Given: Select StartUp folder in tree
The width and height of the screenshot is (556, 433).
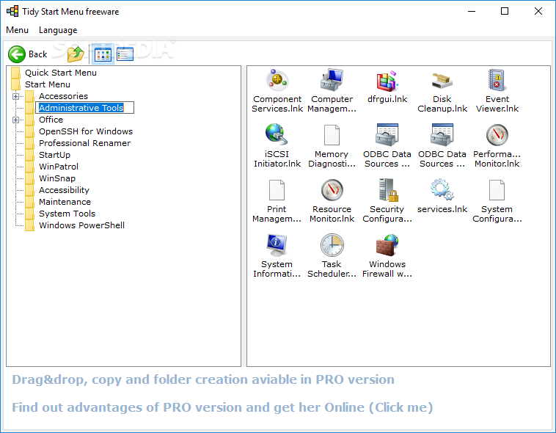Looking at the screenshot, I should click(x=54, y=155).
